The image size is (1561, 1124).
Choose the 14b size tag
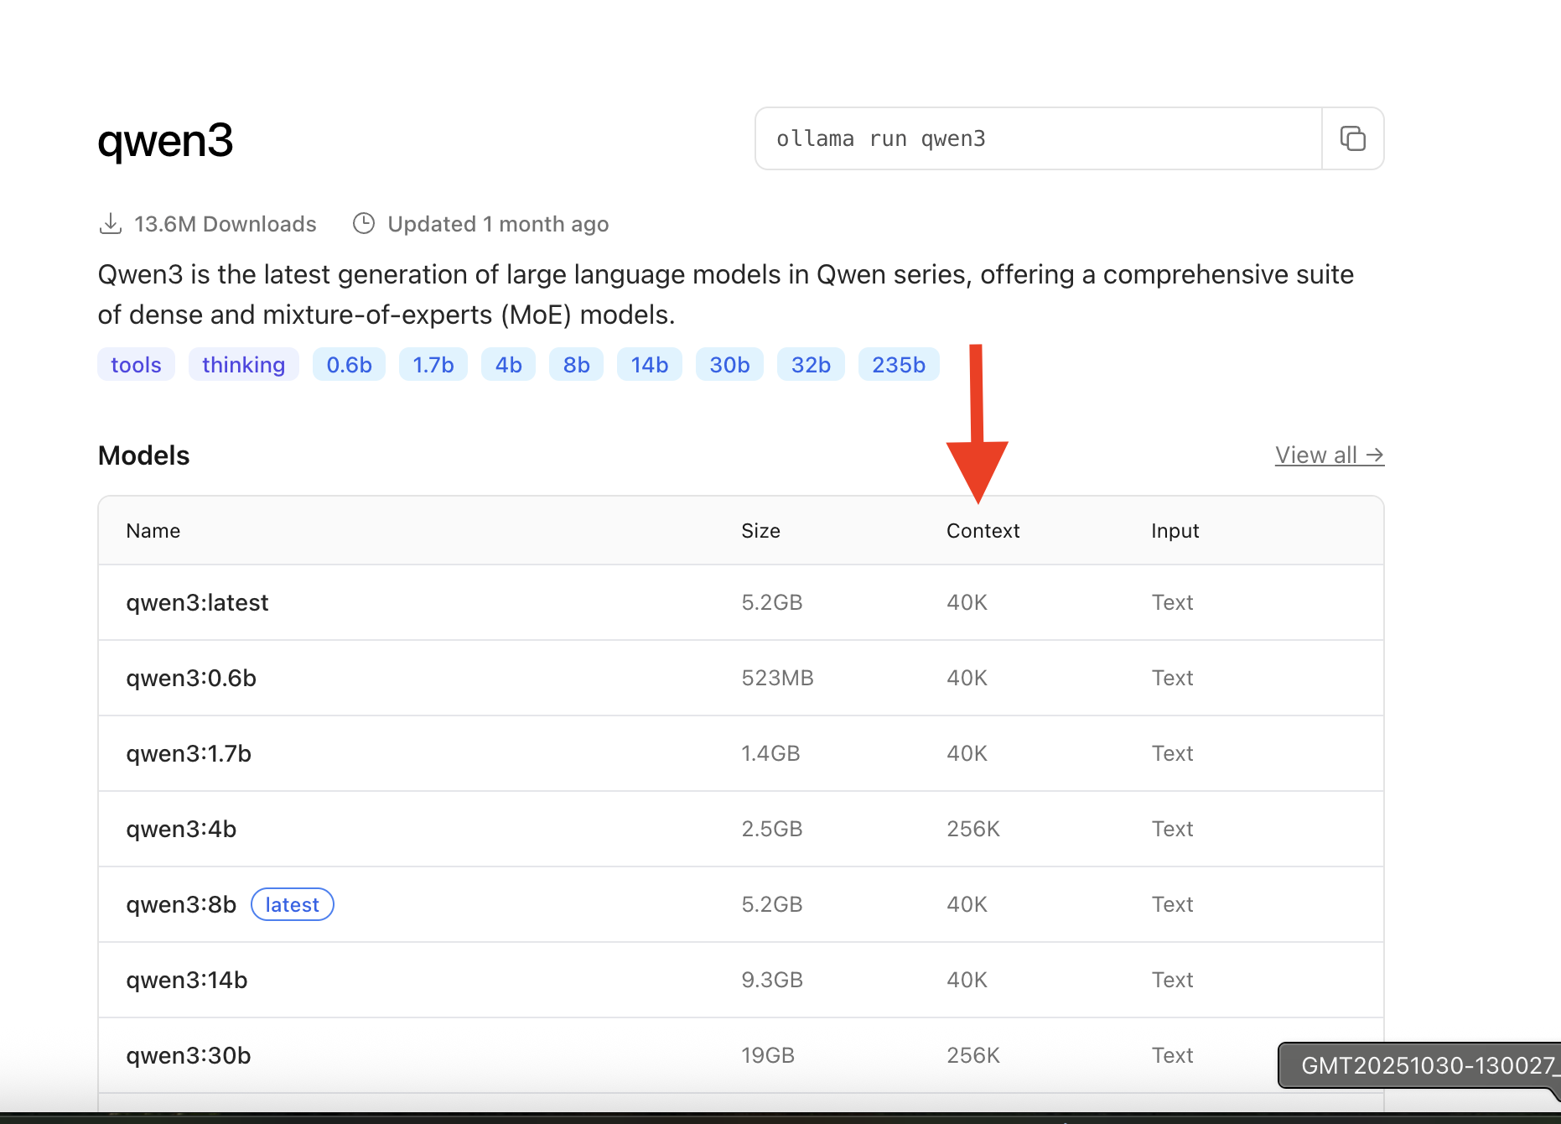pos(649,365)
